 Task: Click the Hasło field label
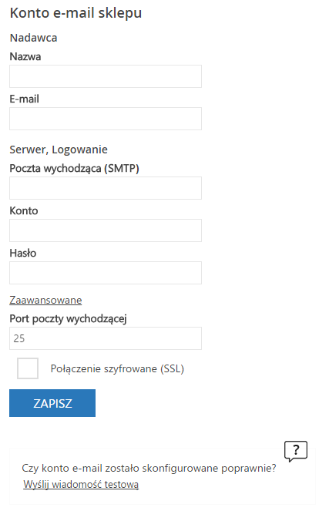click(x=23, y=254)
